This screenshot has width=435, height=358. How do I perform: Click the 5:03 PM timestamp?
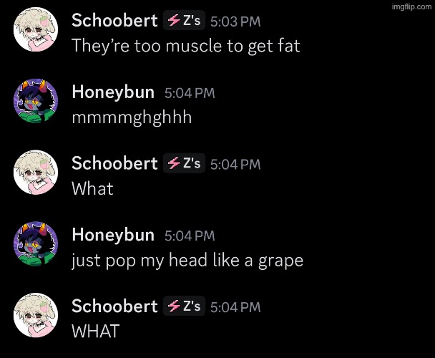[x=235, y=21]
